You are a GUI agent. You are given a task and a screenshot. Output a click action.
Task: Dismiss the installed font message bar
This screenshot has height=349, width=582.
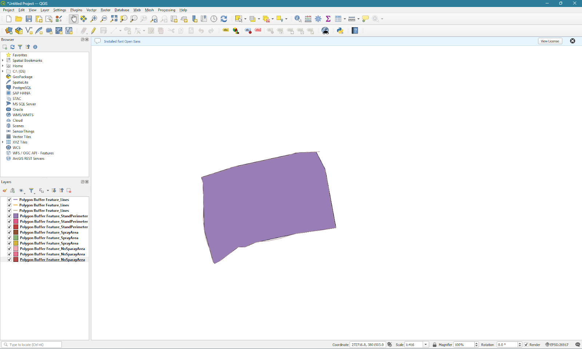point(573,41)
